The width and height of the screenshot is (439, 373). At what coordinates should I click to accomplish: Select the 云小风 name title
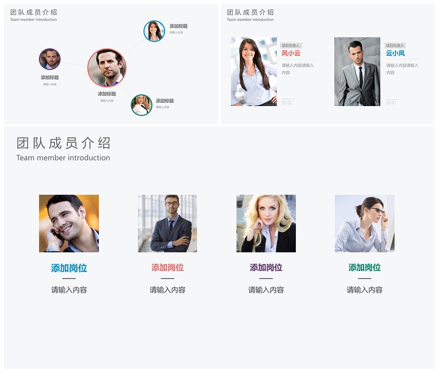click(395, 53)
